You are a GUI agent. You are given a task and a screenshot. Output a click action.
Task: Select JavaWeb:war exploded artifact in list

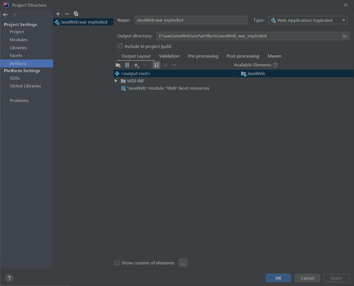point(83,22)
